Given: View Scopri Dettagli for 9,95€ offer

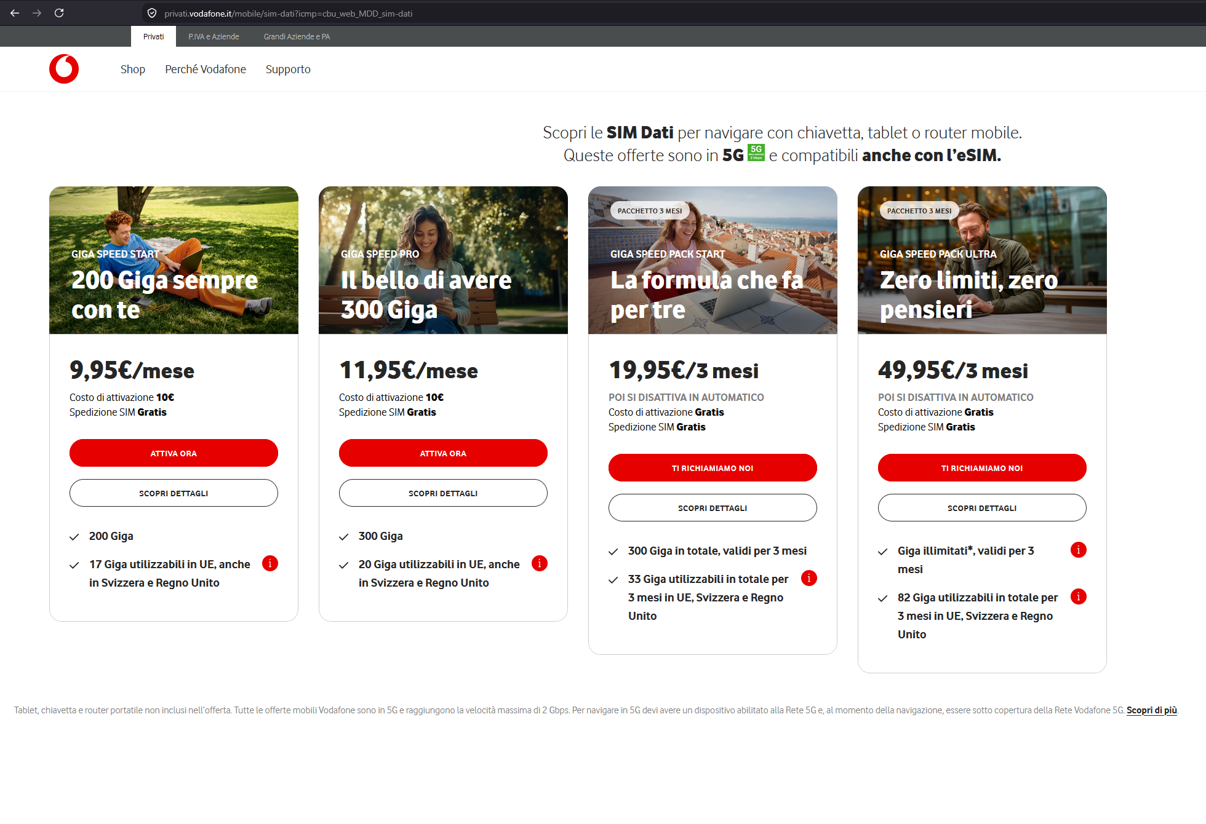Looking at the screenshot, I should tap(174, 493).
